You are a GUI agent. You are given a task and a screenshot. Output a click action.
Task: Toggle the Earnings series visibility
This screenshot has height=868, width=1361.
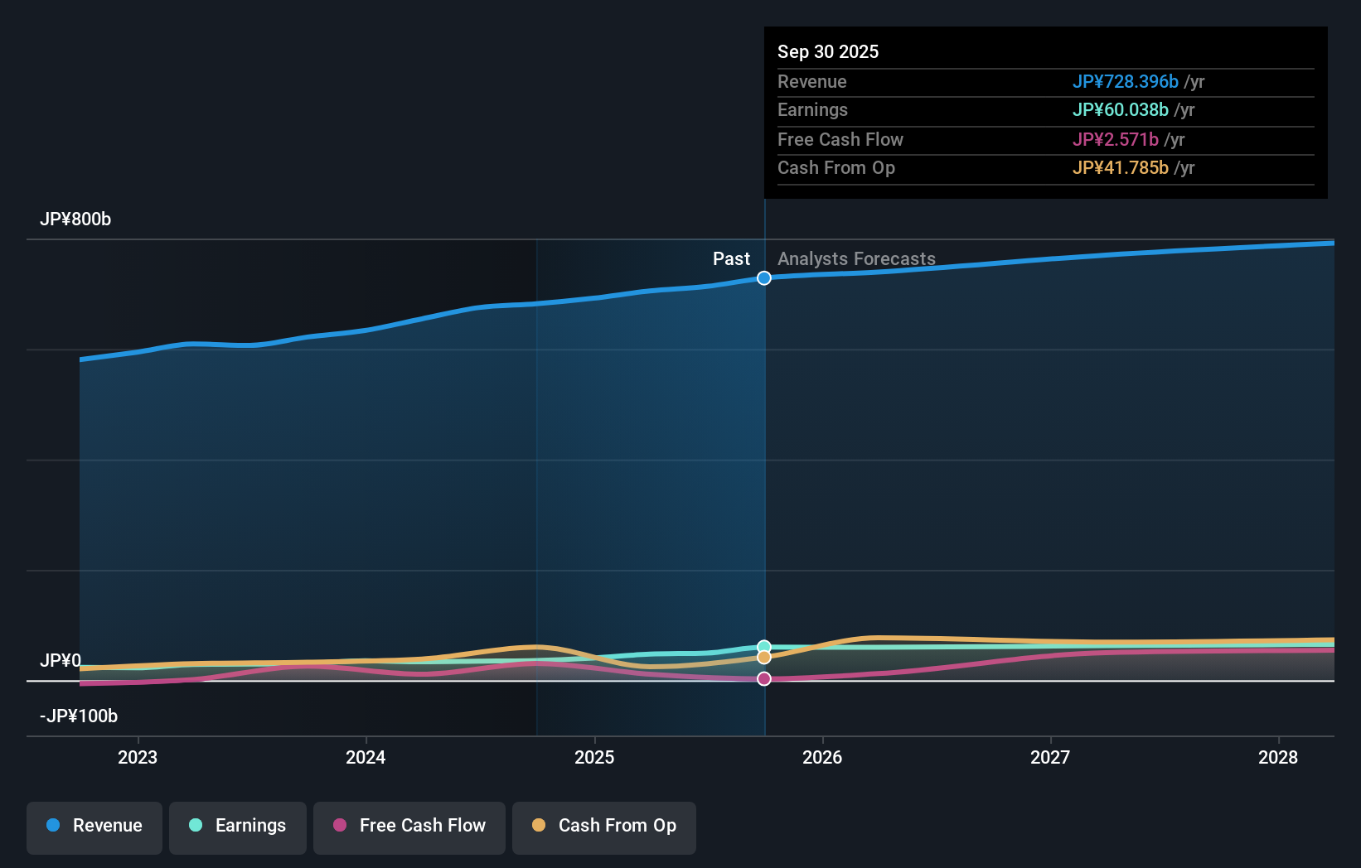pos(238,826)
